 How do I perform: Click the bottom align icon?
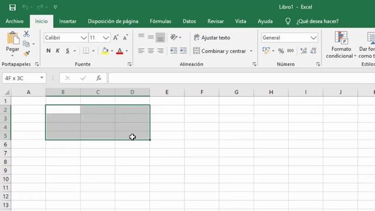click(160, 38)
